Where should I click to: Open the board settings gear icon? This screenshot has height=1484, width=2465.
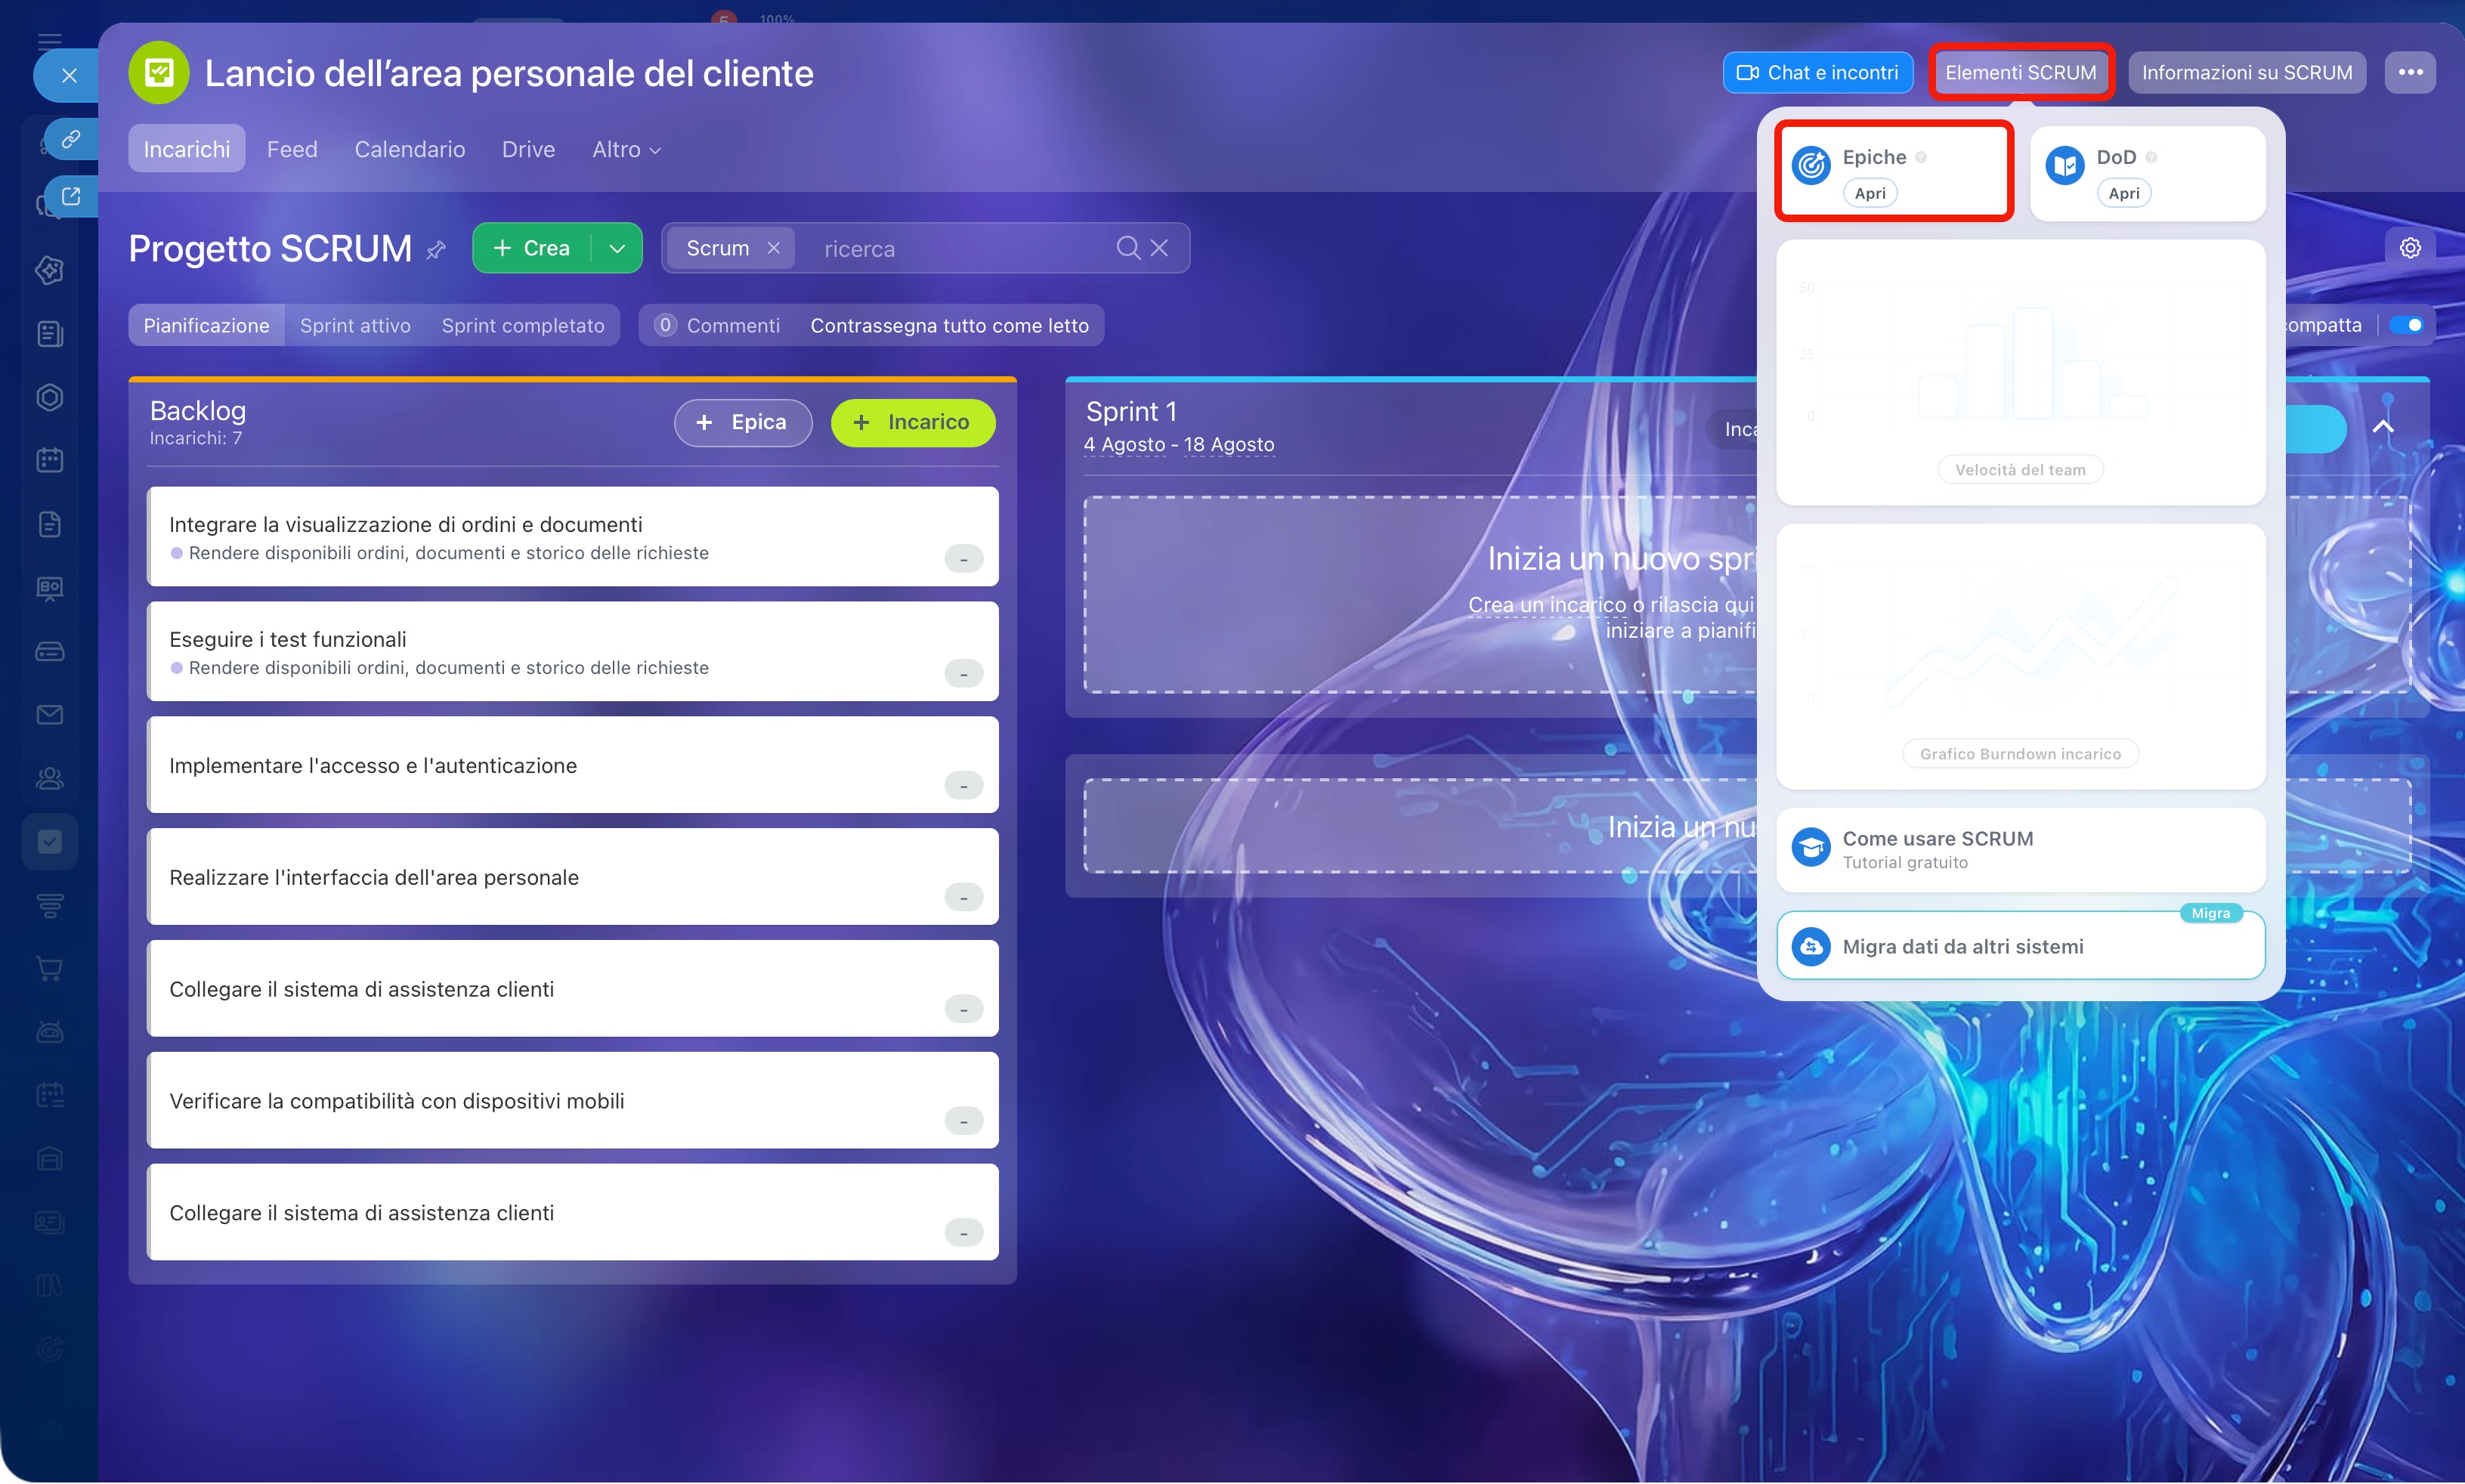click(x=2410, y=248)
